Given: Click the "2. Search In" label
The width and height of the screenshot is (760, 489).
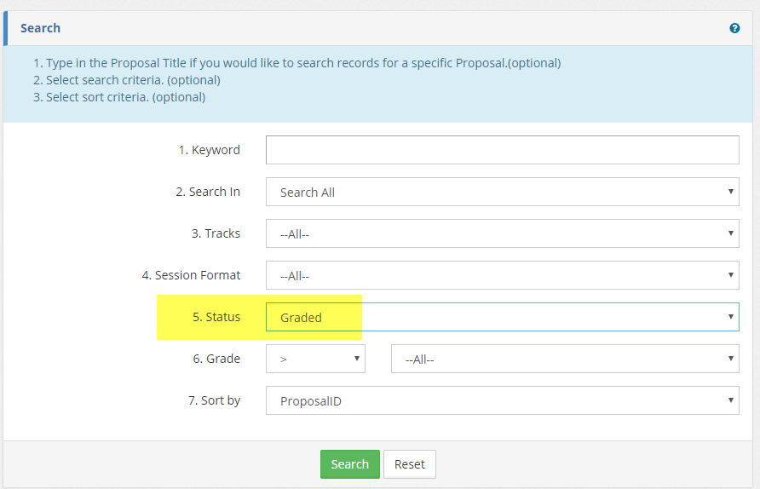Looking at the screenshot, I should pyautogui.click(x=208, y=192).
